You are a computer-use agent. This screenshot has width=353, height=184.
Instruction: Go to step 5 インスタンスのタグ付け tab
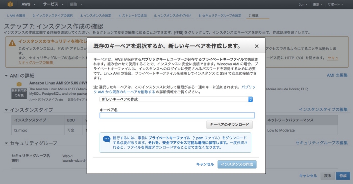click(x=172, y=16)
